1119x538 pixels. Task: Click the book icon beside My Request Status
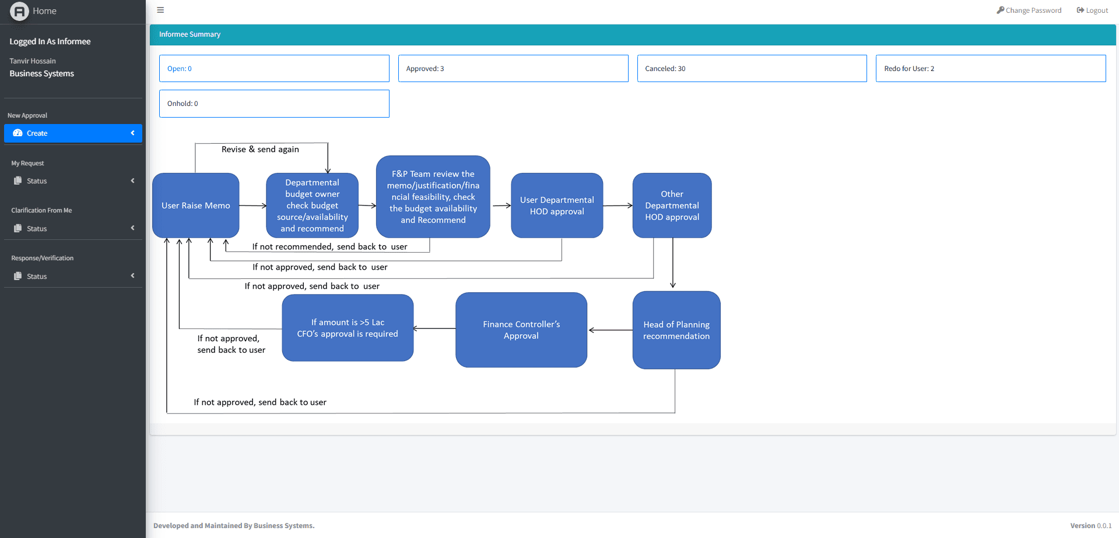[18, 180]
